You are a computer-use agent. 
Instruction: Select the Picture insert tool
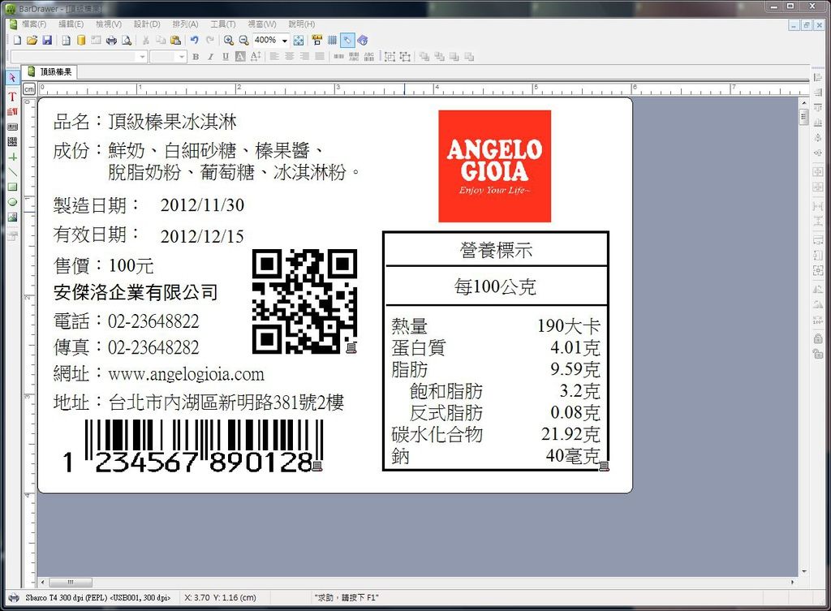[x=12, y=217]
